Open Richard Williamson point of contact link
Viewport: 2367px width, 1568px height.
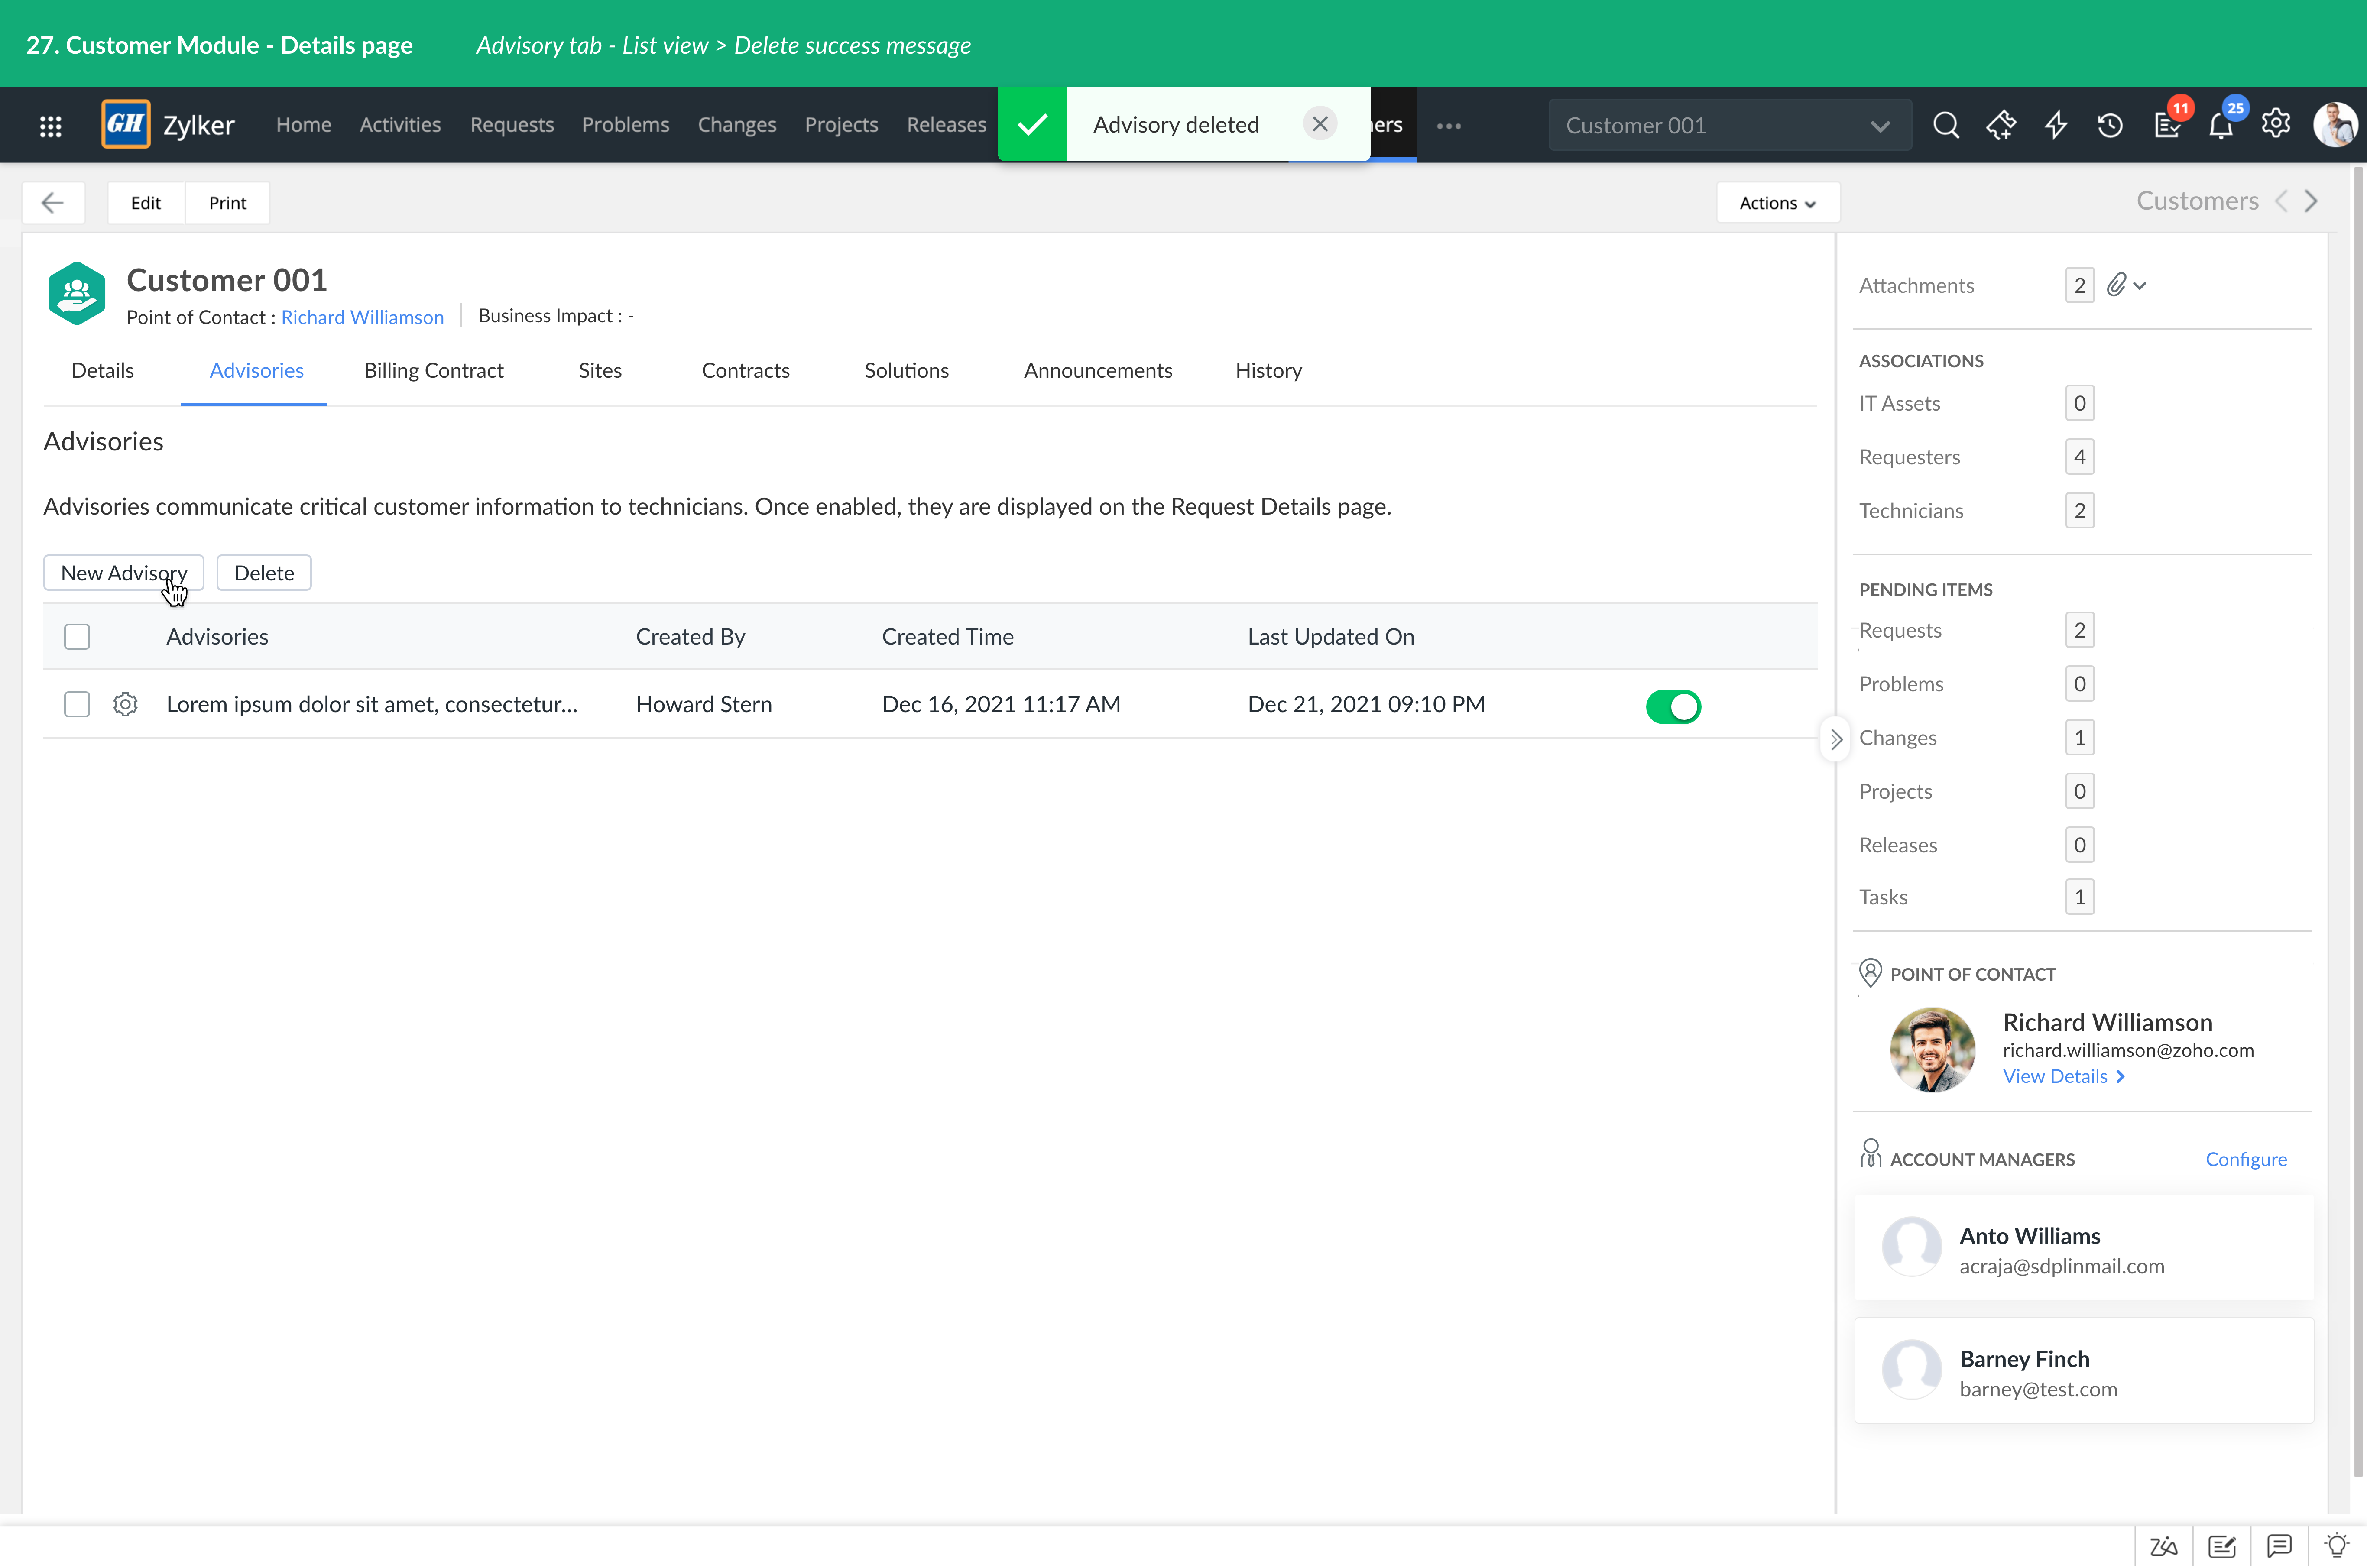click(362, 317)
